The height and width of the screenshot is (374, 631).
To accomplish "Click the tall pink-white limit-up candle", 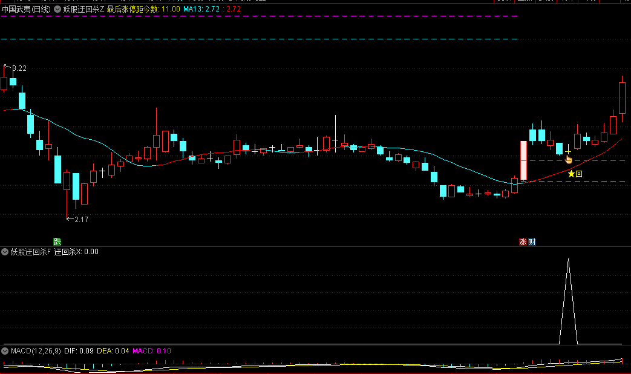I will coord(523,160).
